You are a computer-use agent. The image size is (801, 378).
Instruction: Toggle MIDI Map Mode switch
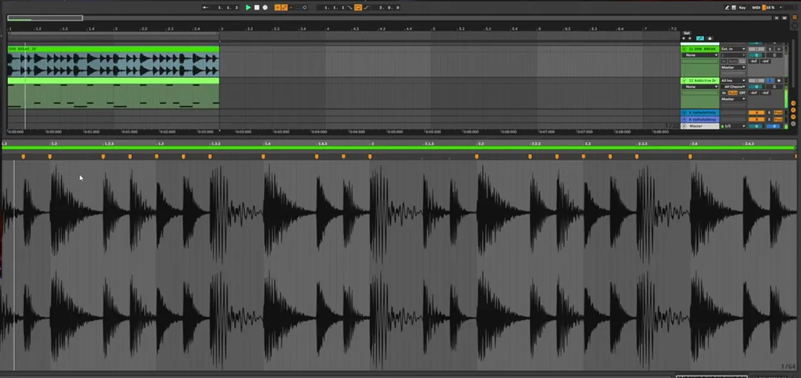756,8
